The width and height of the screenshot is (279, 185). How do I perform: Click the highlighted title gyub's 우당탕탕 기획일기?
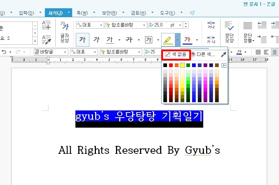click(139, 117)
